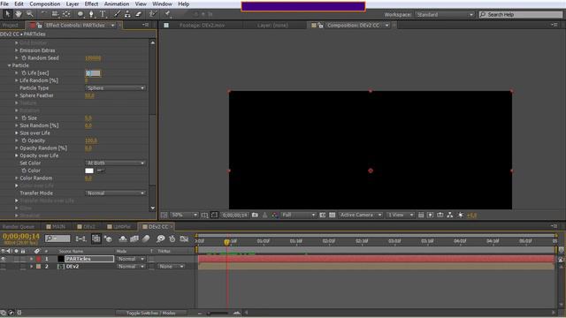Image resolution: width=566 pixels, height=318 pixels.
Task: Select the Type text tool
Action: point(103,14)
